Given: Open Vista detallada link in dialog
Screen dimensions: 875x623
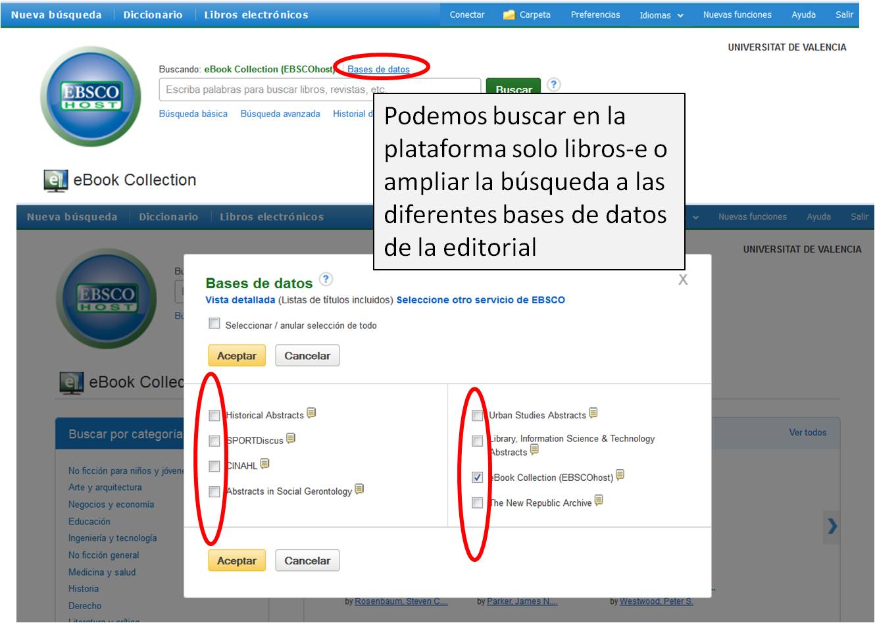Looking at the screenshot, I should click(240, 300).
